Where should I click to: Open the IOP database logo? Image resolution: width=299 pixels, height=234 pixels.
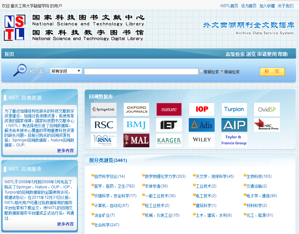pos(202,109)
